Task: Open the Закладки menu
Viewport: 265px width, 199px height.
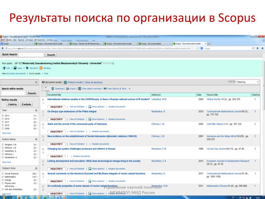Action: [29, 40]
